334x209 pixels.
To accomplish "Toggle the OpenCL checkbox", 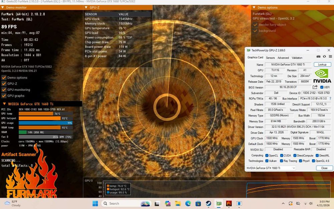I will coord(267,155).
